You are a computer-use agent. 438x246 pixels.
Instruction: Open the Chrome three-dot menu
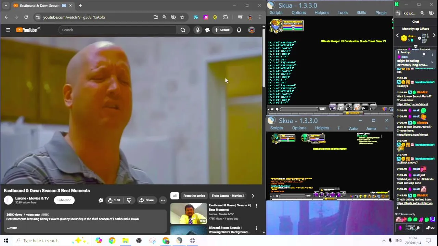[260, 17]
